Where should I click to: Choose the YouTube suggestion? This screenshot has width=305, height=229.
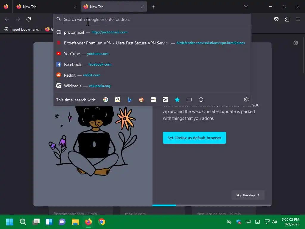pyautogui.click(x=152, y=54)
